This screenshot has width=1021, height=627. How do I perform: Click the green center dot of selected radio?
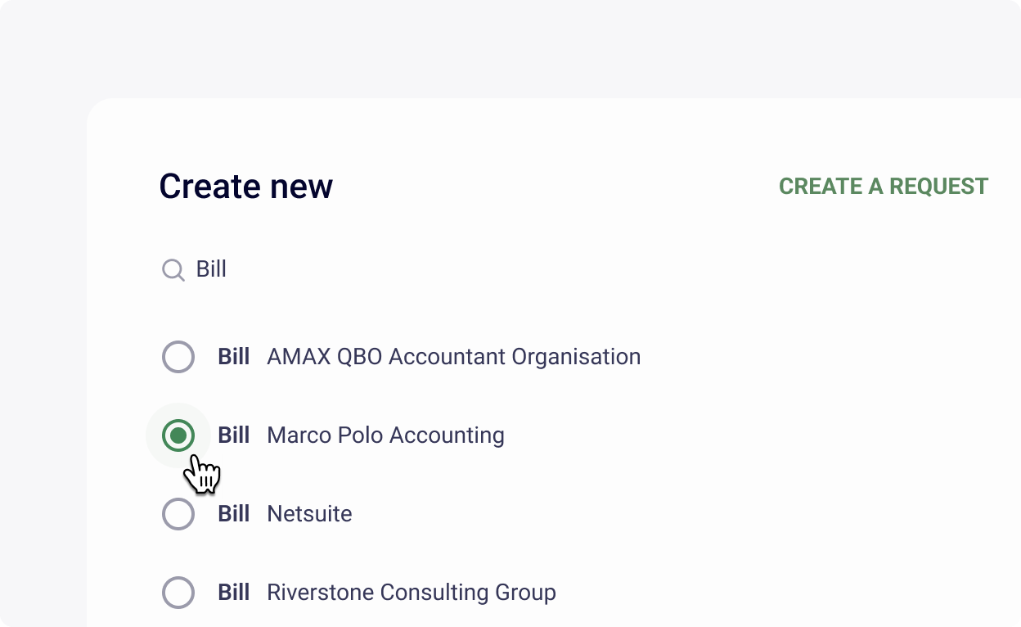coord(178,435)
